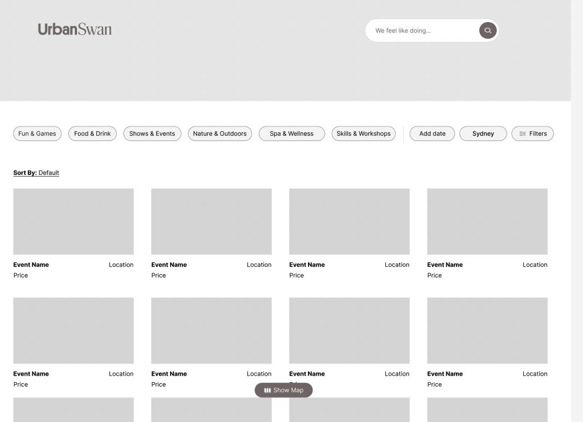
Task: Open first event thumbnail in second row
Action: point(74,330)
